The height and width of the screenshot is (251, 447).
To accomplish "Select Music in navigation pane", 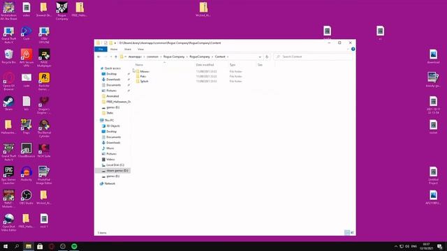I will tap(110, 148).
